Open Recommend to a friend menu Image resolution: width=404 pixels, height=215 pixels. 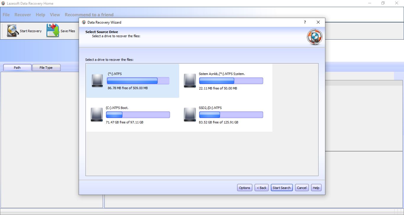coord(89,14)
